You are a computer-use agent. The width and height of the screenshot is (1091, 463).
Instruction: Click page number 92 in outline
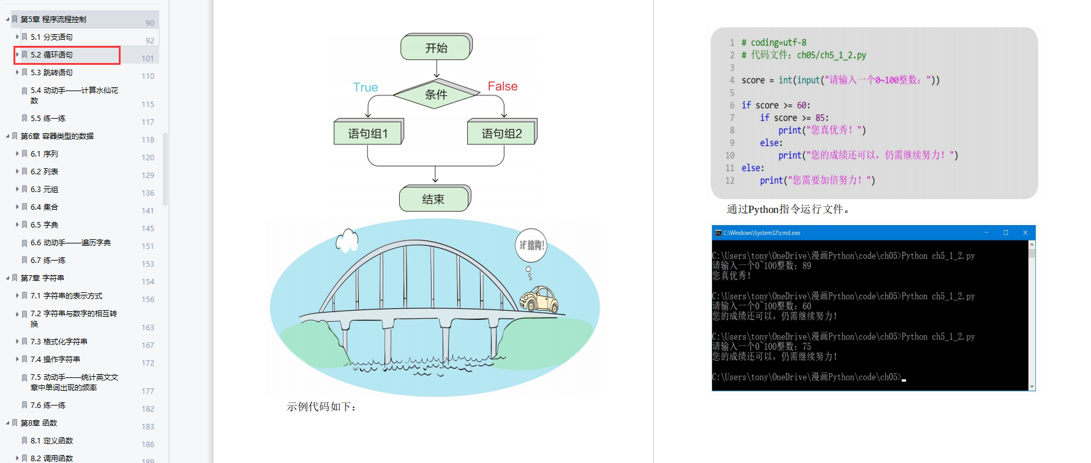pyautogui.click(x=150, y=40)
